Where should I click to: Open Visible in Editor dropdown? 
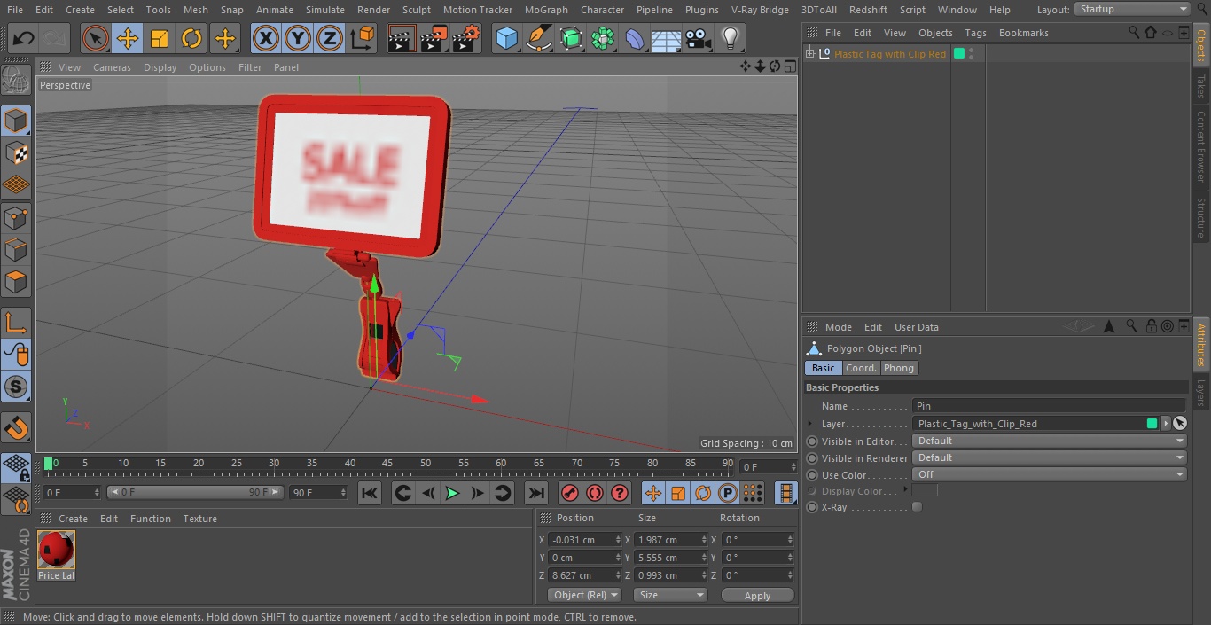[x=1050, y=441]
